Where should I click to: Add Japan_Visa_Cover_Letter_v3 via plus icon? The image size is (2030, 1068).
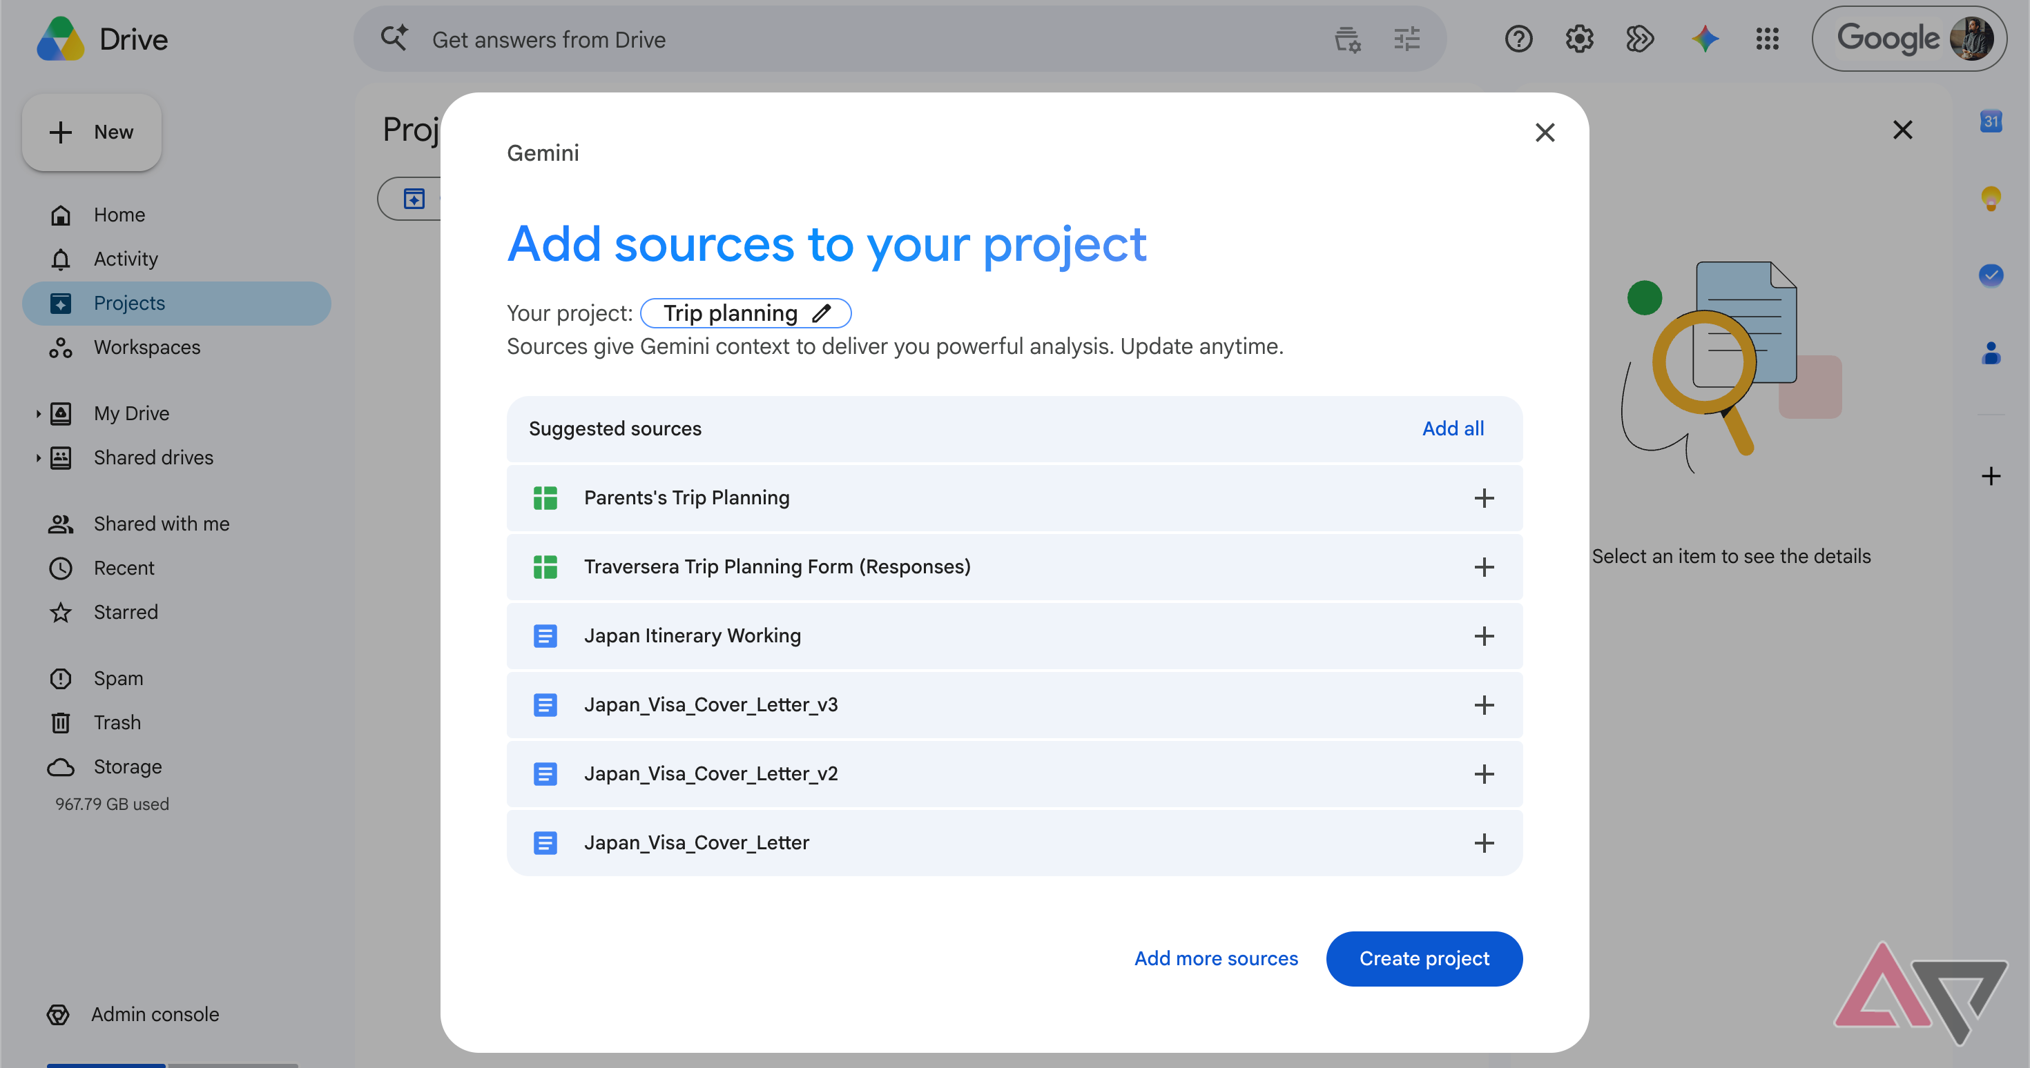point(1484,705)
